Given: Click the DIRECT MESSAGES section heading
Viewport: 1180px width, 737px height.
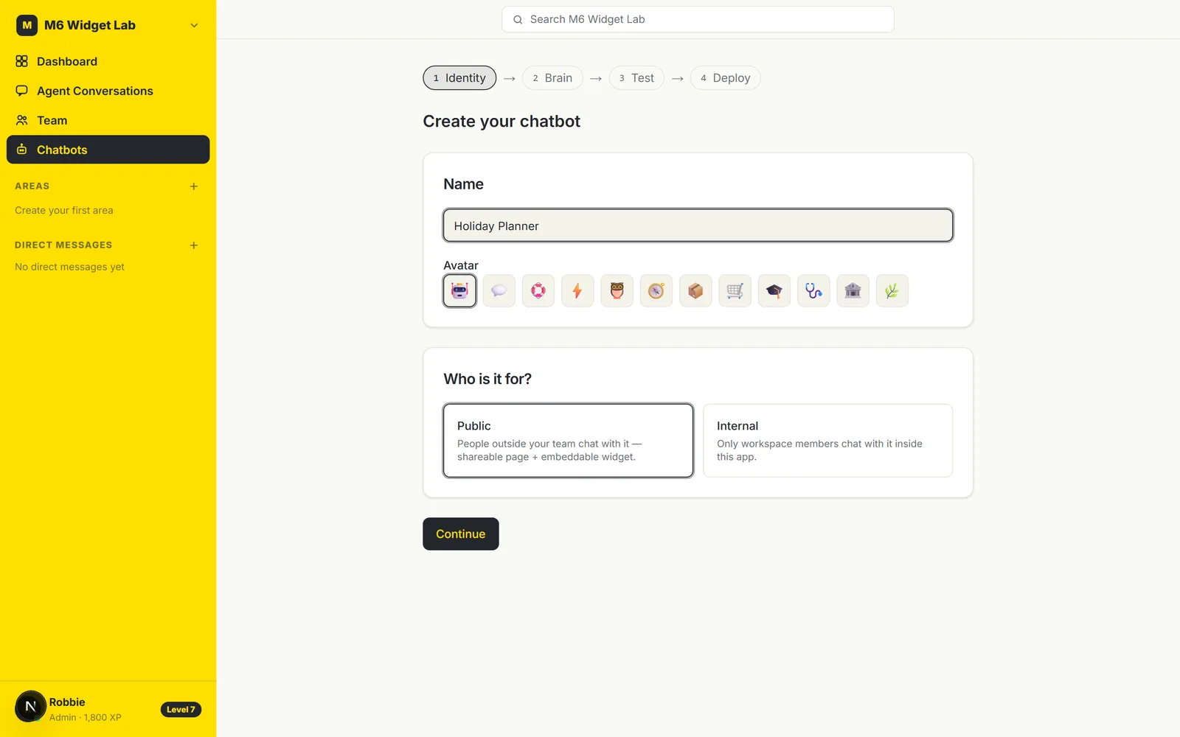Looking at the screenshot, I should point(63,245).
